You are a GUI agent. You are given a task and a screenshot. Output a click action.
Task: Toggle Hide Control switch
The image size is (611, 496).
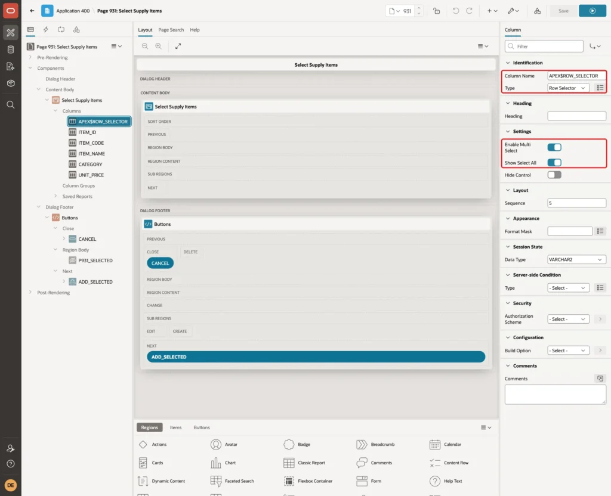554,175
